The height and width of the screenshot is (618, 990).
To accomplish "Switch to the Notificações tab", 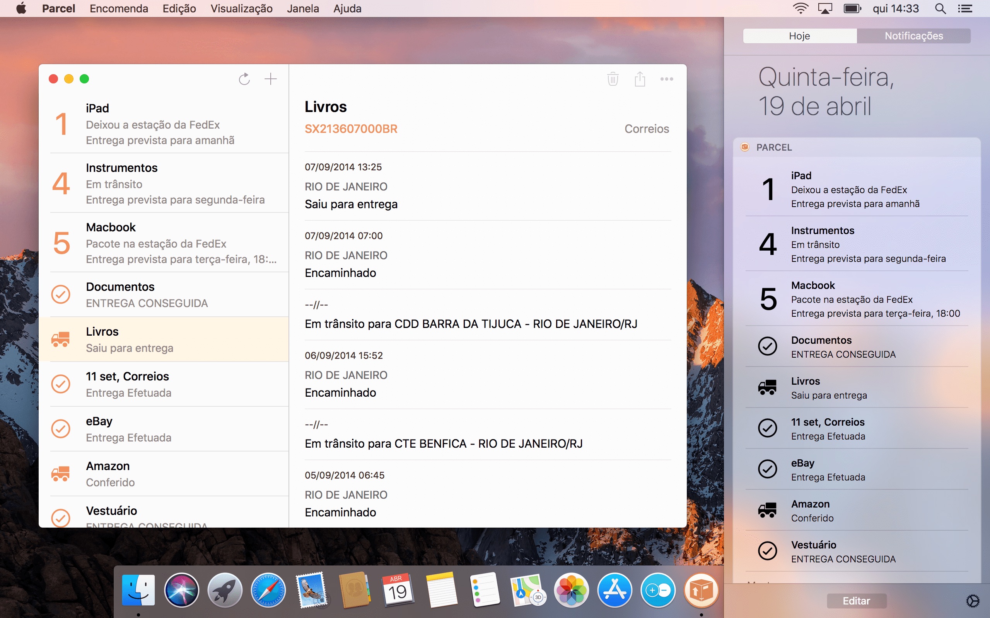I will click(x=914, y=36).
